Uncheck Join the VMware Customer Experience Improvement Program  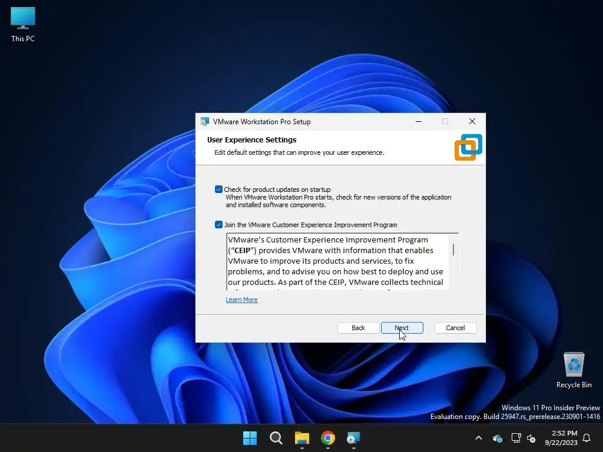point(218,224)
